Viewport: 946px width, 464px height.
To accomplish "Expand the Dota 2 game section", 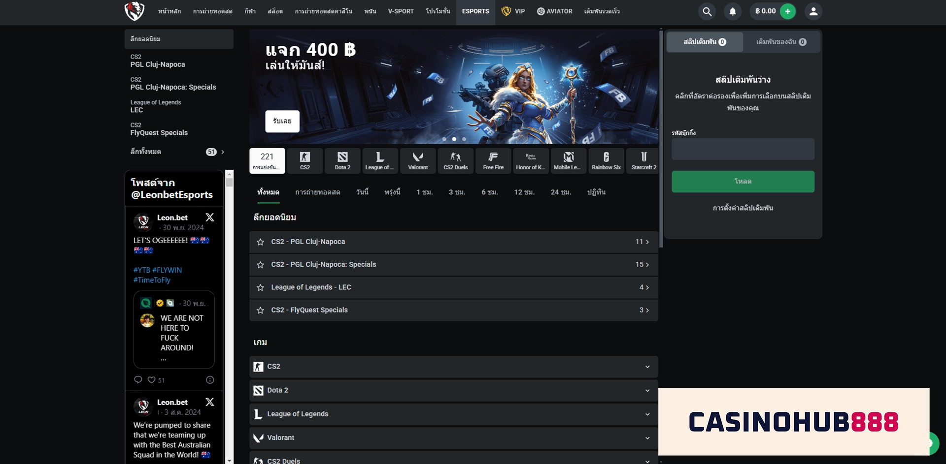I will [454, 390].
